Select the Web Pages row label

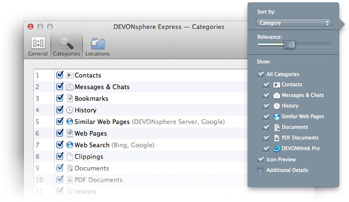click(x=91, y=133)
